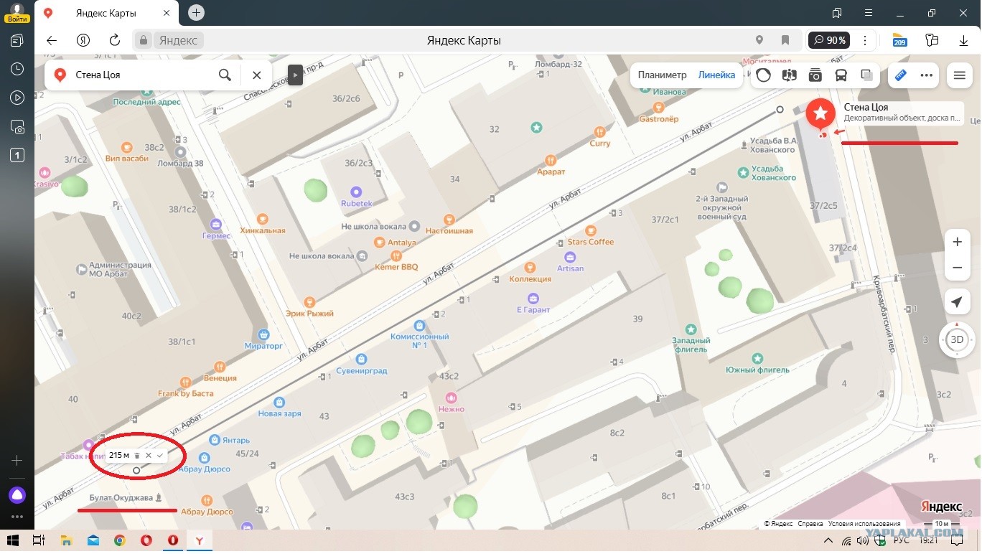This screenshot has height=554, width=982.
Task: Open the Справка link
Action: click(810, 524)
